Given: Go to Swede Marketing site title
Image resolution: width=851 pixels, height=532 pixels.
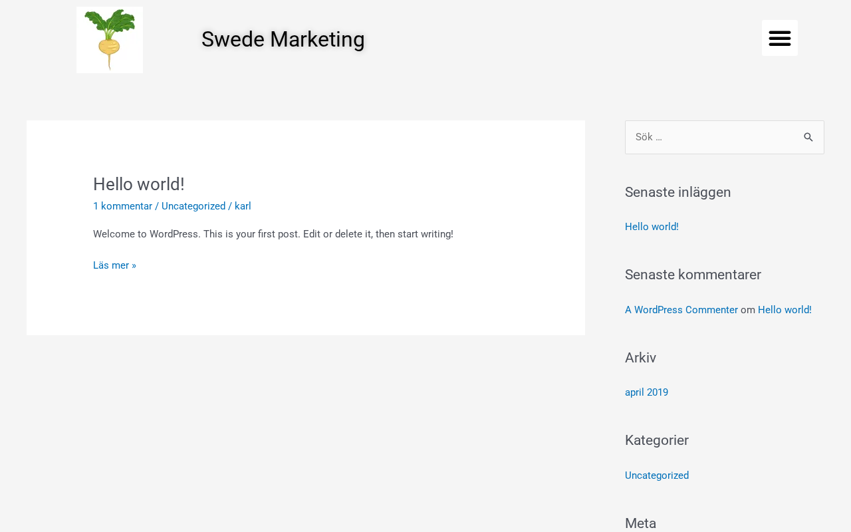Looking at the screenshot, I should [x=283, y=39].
